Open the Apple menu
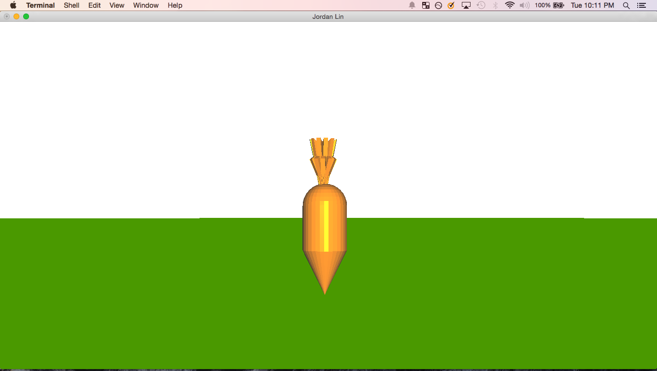The height and width of the screenshot is (371, 657). point(13,5)
